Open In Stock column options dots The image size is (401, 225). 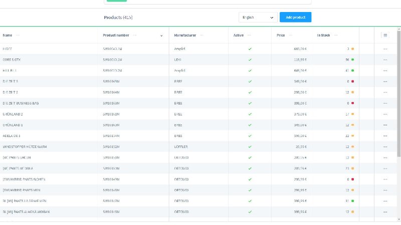point(336,35)
